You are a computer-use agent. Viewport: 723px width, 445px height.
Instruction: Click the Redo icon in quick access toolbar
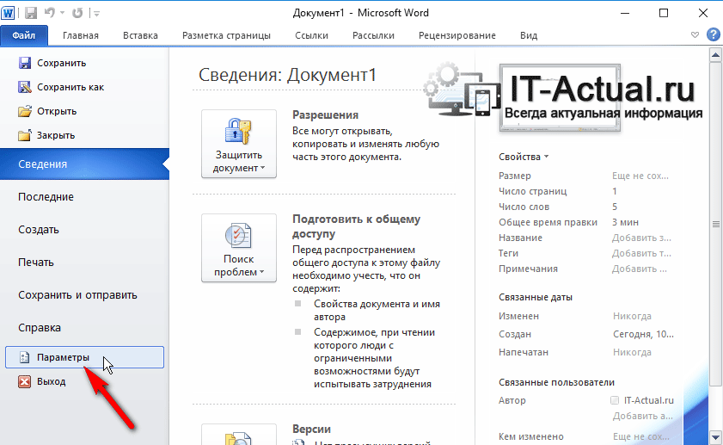coord(77,13)
